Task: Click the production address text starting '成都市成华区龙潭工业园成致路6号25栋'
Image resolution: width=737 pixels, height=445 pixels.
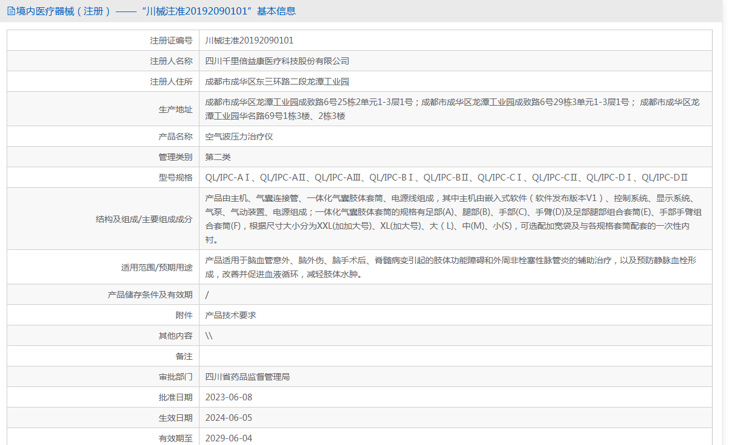Action: (x=452, y=109)
